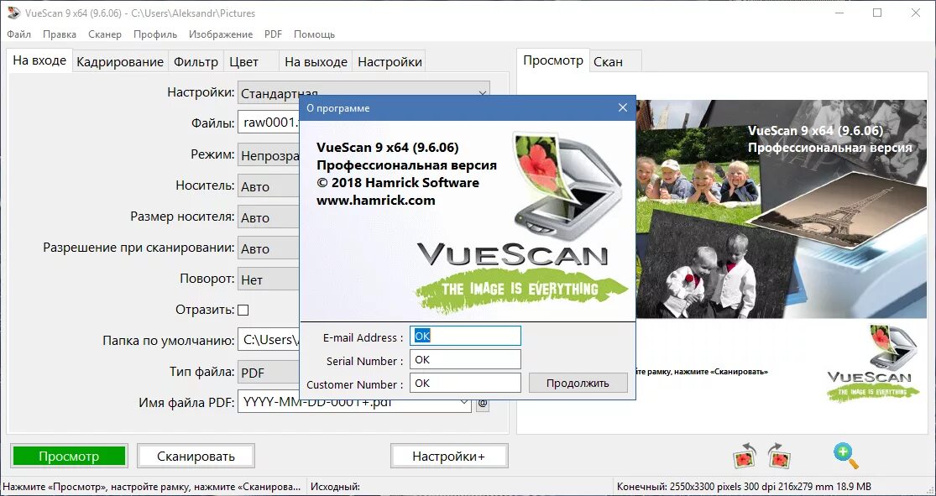The image size is (936, 496).
Task: Click the Customer Number field
Action: click(465, 384)
